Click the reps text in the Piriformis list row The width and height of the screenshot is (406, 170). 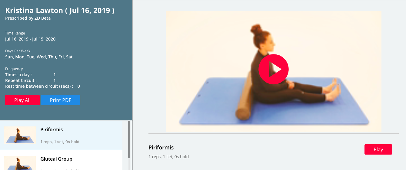click(x=60, y=142)
